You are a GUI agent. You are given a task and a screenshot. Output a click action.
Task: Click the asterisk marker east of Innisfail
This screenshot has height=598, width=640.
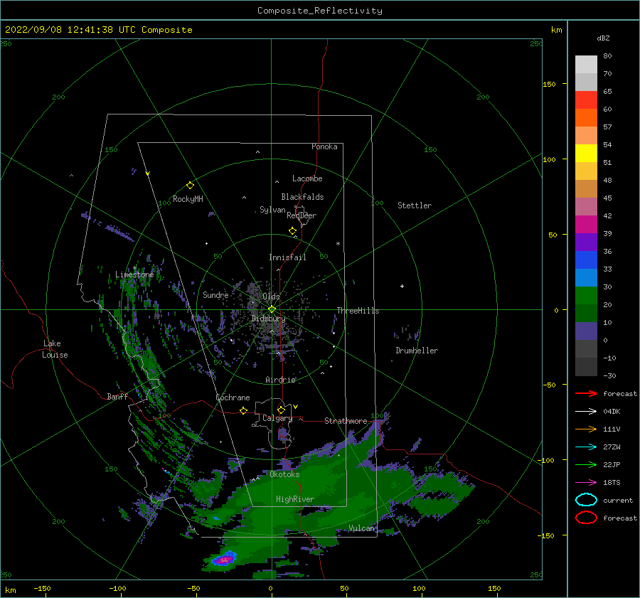tap(338, 244)
